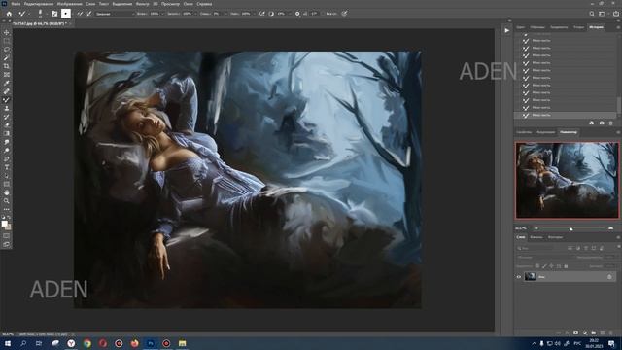Open Firefox from the taskbar
This screenshot has width=622, height=350.
[134, 343]
